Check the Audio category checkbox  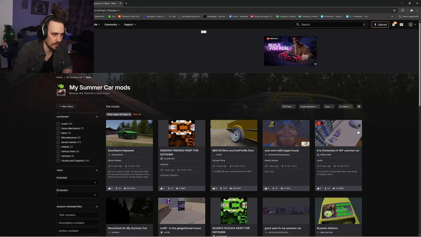(x=58, y=124)
